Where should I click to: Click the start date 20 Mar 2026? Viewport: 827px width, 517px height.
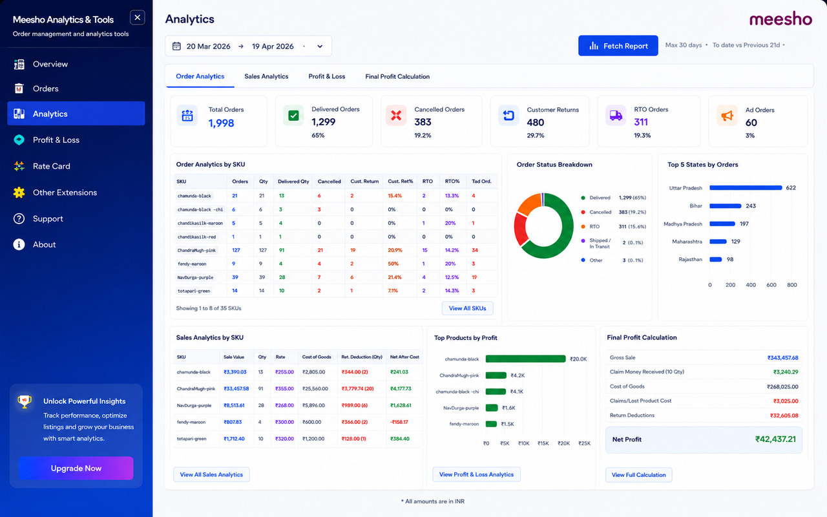coord(209,47)
